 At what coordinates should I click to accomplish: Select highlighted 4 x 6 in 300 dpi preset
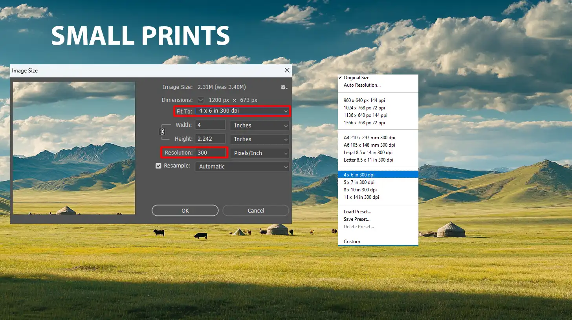pyautogui.click(x=378, y=175)
